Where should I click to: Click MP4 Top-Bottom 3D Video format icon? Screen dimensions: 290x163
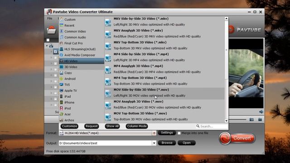click(108, 82)
